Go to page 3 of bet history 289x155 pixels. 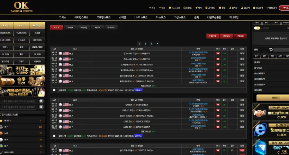tap(151, 44)
